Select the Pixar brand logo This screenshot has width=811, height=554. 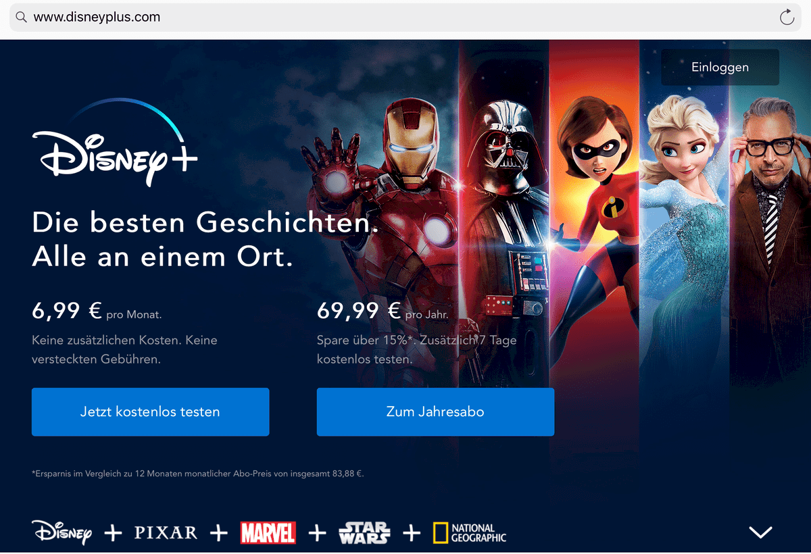pos(166,532)
